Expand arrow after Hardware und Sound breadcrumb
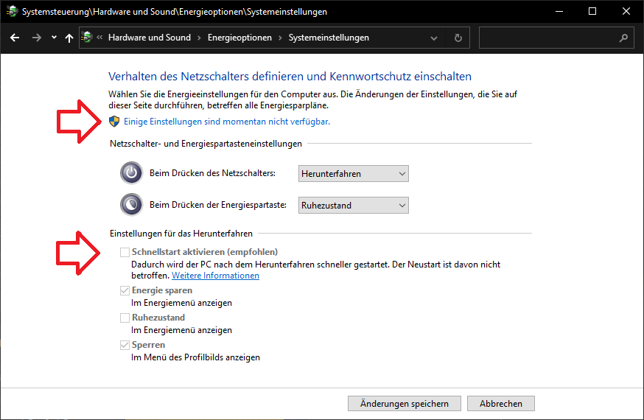 tap(199, 38)
